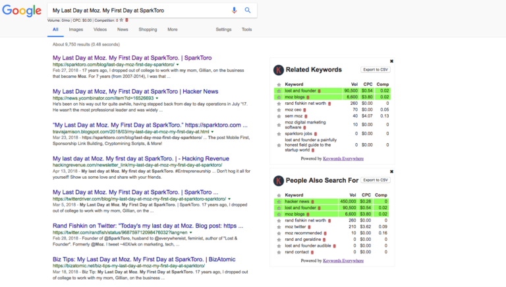
Task: Star the 'moz ceo' keyword
Action: pos(279,110)
